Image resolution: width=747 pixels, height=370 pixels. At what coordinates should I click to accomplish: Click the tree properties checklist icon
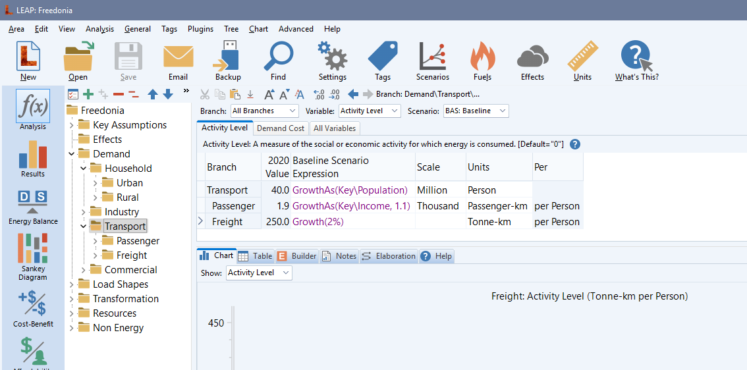[x=73, y=94]
